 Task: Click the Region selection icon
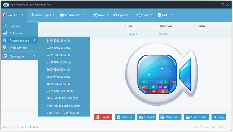[x=5, y=26]
